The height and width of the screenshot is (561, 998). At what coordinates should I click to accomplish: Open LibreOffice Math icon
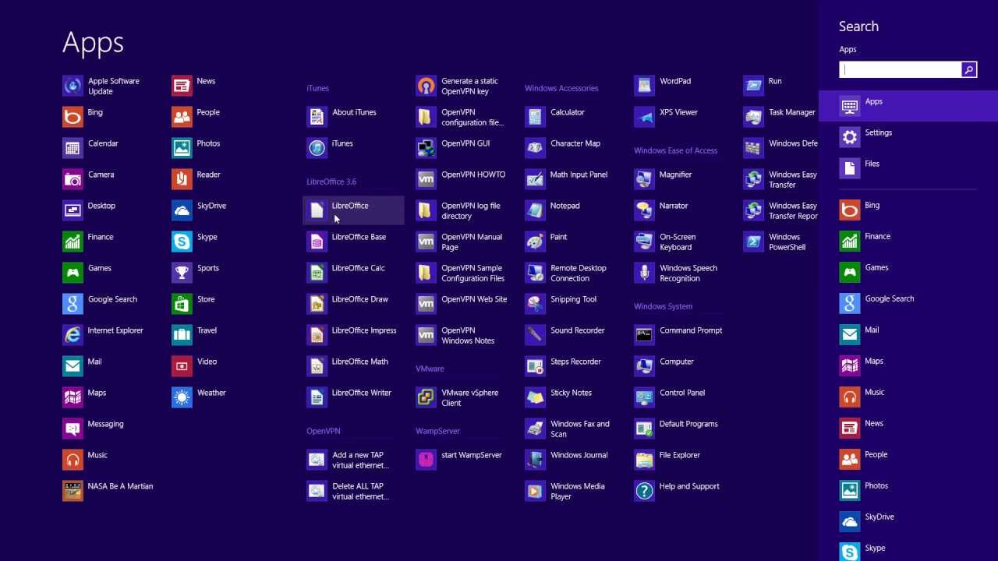[317, 366]
